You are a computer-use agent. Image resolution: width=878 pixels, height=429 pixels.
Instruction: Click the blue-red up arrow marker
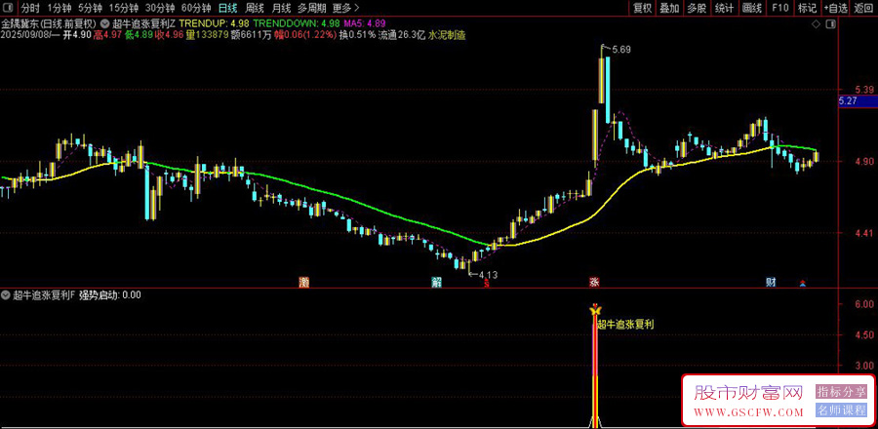coord(803,283)
